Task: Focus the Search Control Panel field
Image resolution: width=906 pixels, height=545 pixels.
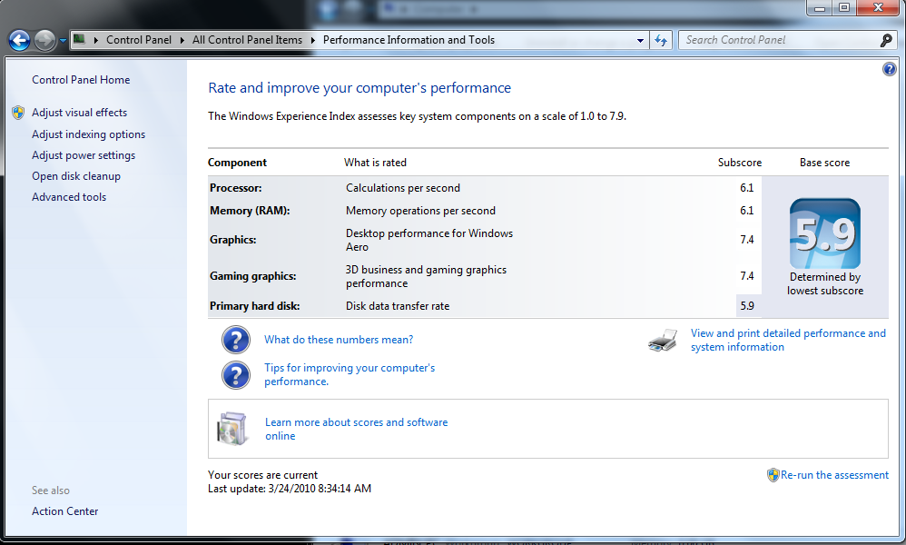Action: coord(779,40)
